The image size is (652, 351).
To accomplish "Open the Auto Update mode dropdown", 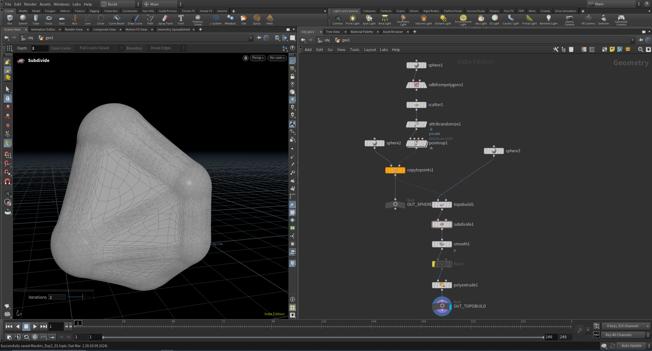I will click(x=635, y=346).
